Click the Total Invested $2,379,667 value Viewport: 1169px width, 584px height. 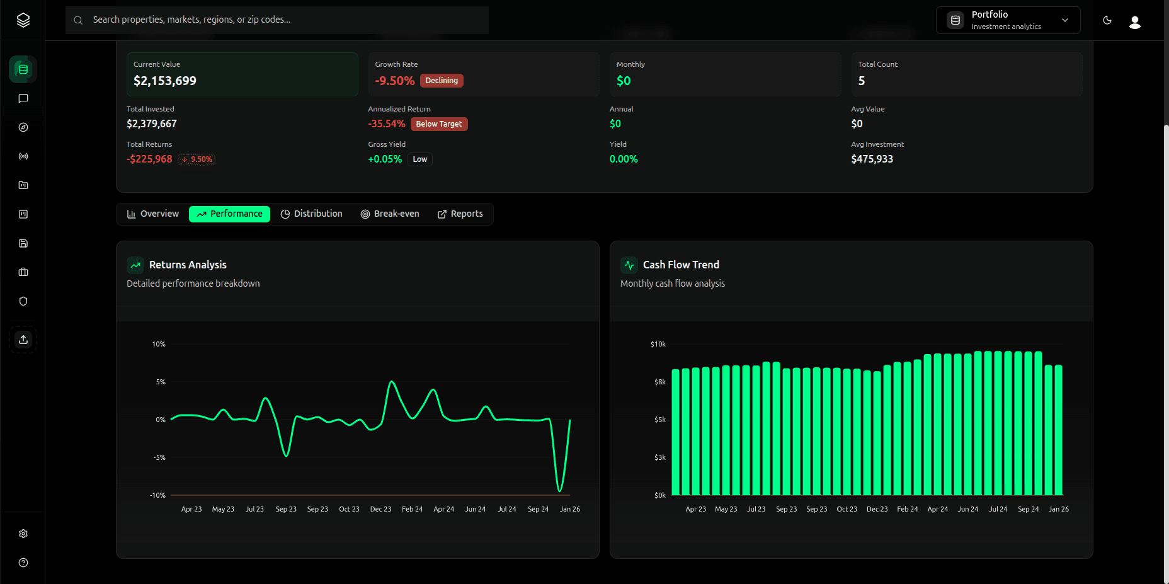pos(152,124)
